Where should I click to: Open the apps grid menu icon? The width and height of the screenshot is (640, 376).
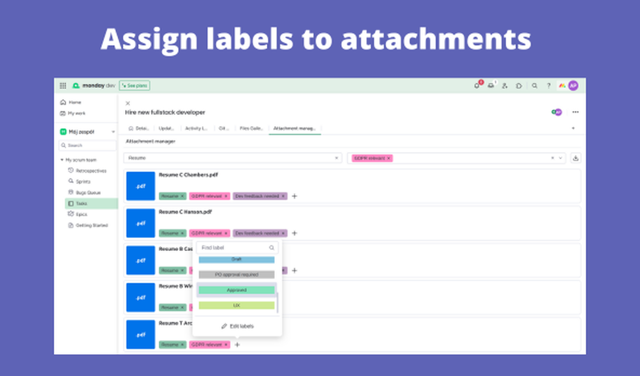tap(63, 86)
